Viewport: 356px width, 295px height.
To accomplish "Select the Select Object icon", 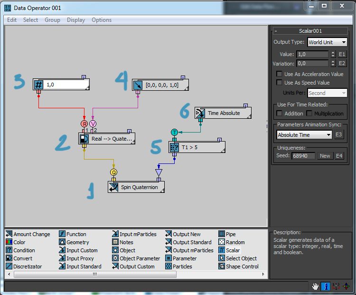I will tap(222, 258).
